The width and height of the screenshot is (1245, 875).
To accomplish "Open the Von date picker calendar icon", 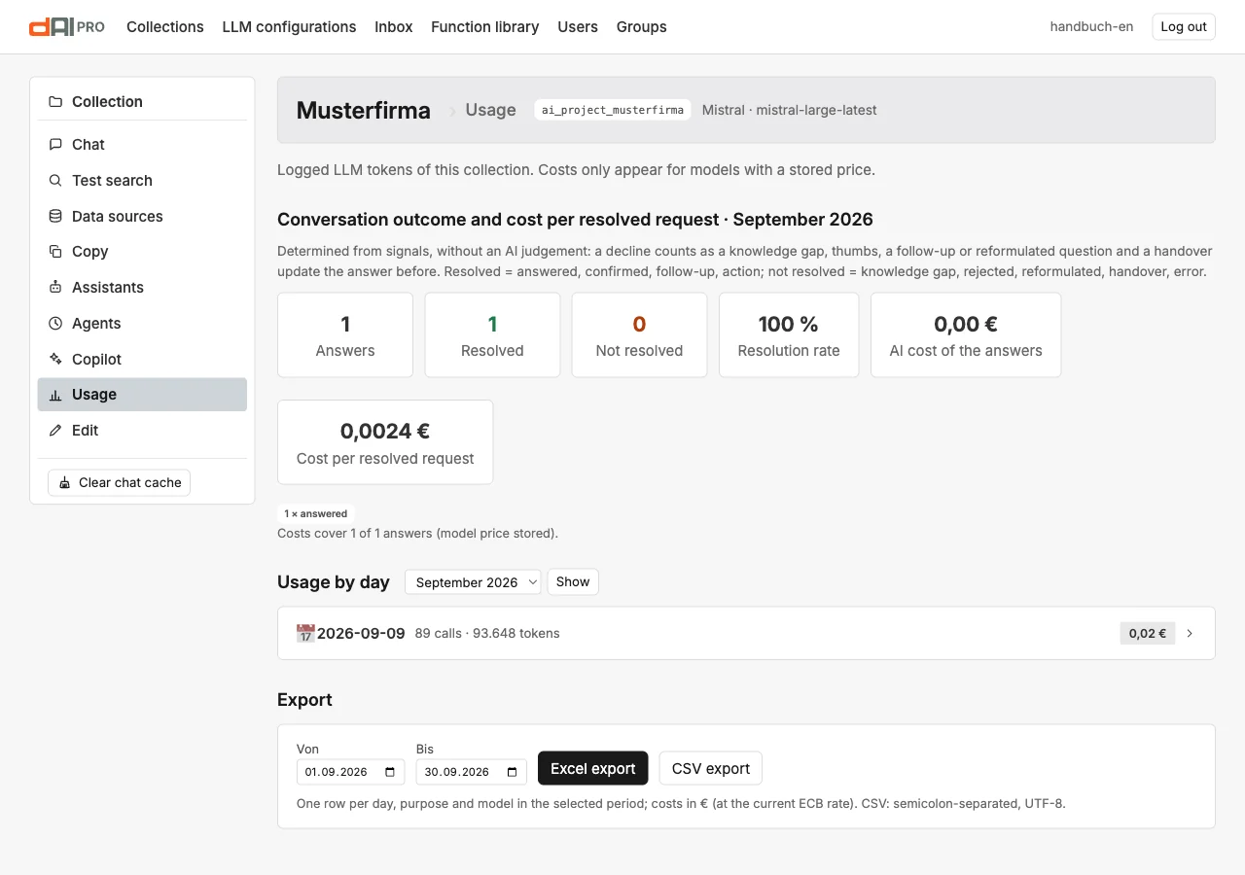I will click(x=390, y=772).
